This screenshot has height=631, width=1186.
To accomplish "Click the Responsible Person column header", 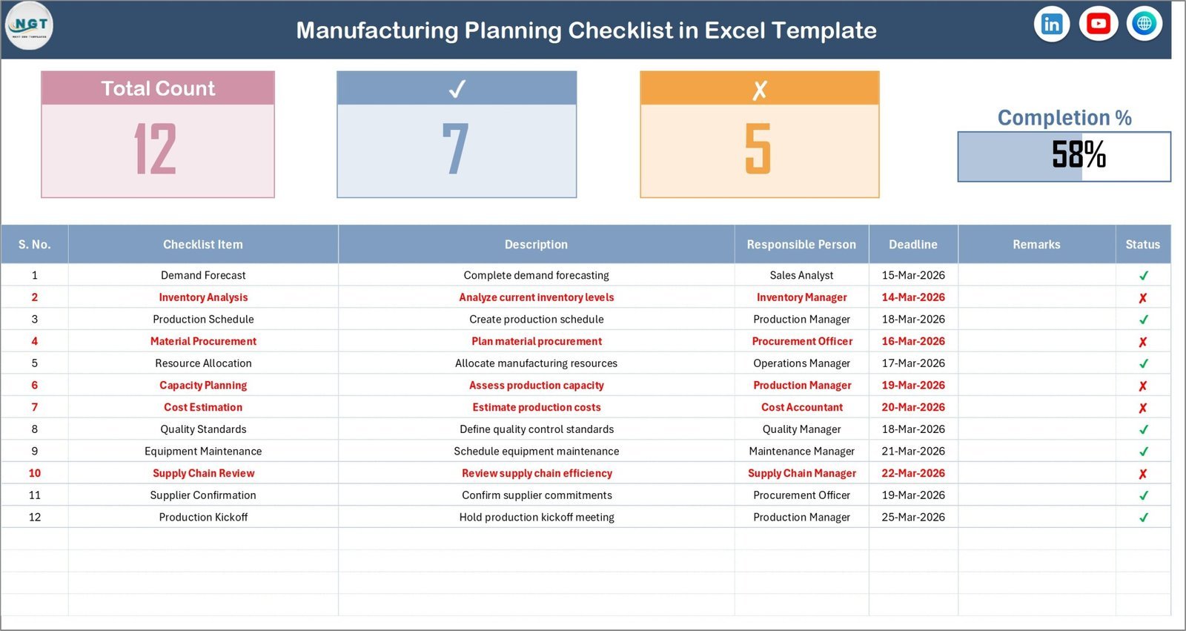I will [801, 245].
